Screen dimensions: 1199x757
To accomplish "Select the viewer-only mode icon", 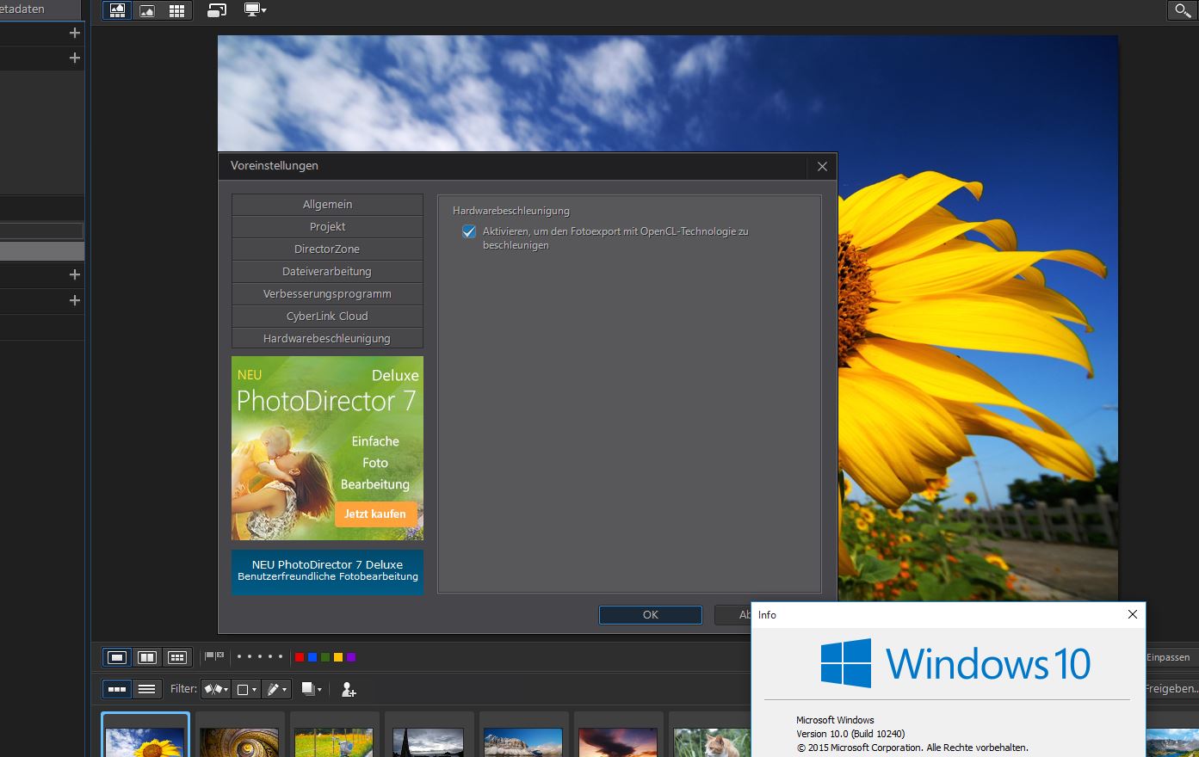I will tap(147, 10).
